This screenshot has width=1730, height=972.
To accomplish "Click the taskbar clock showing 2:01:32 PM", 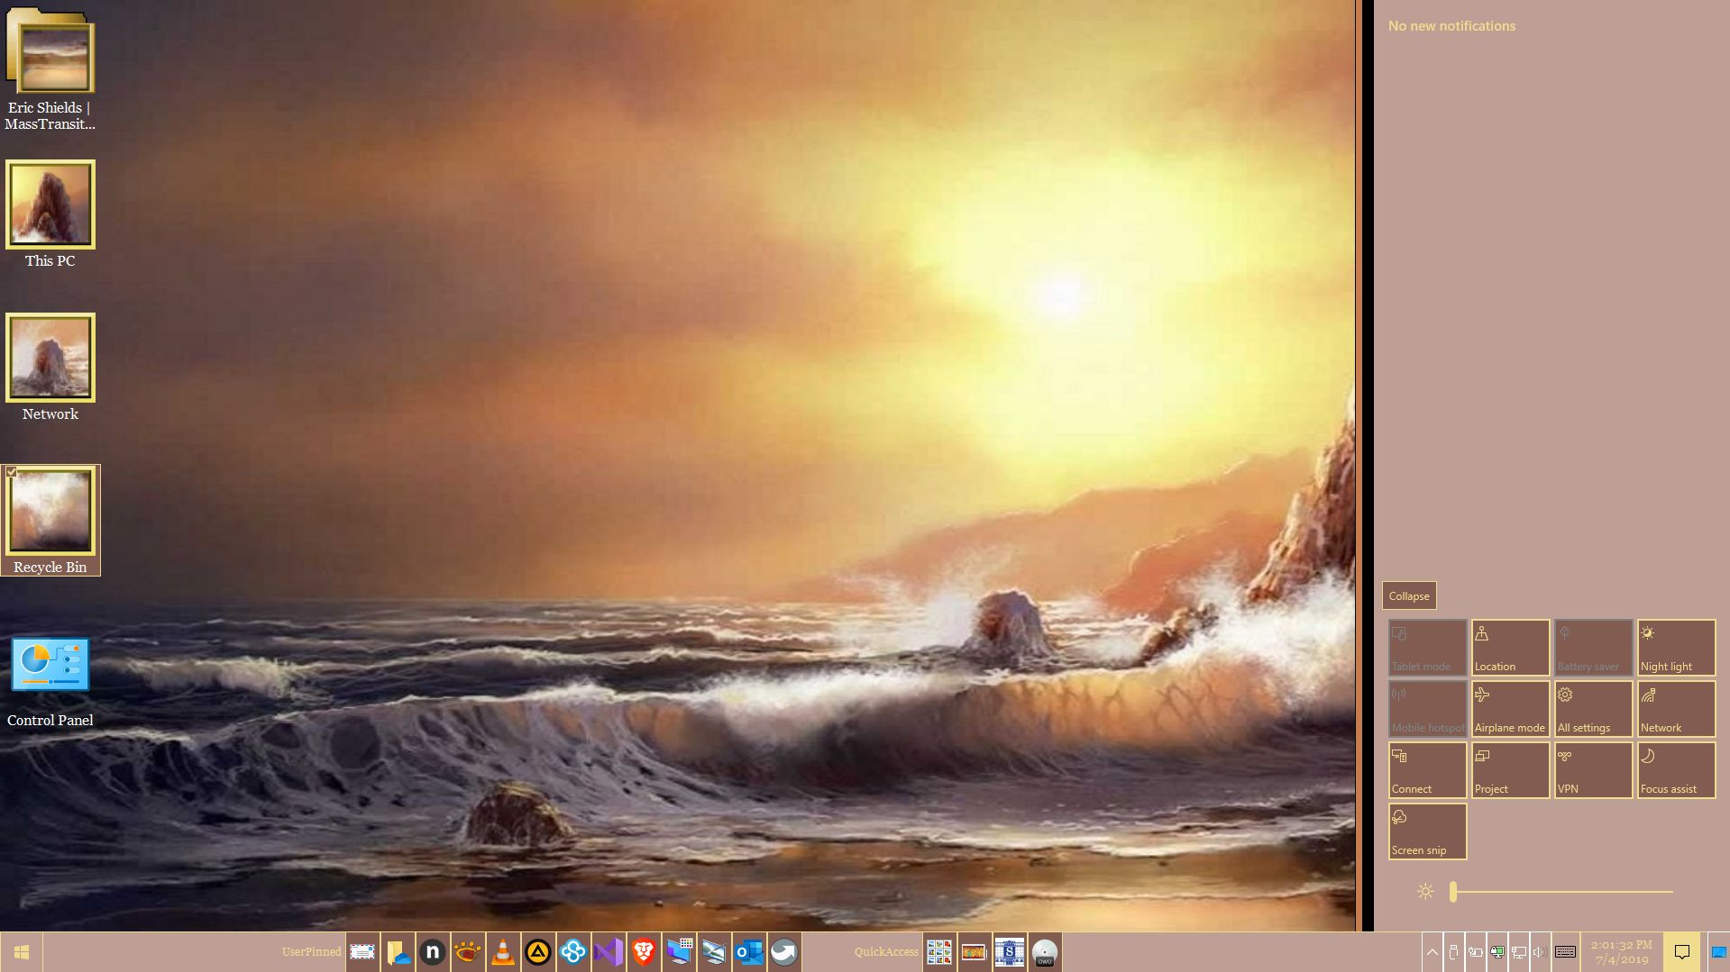I will [1621, 952].
